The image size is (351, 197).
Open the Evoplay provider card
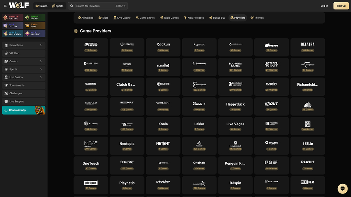tap(271, 87)
